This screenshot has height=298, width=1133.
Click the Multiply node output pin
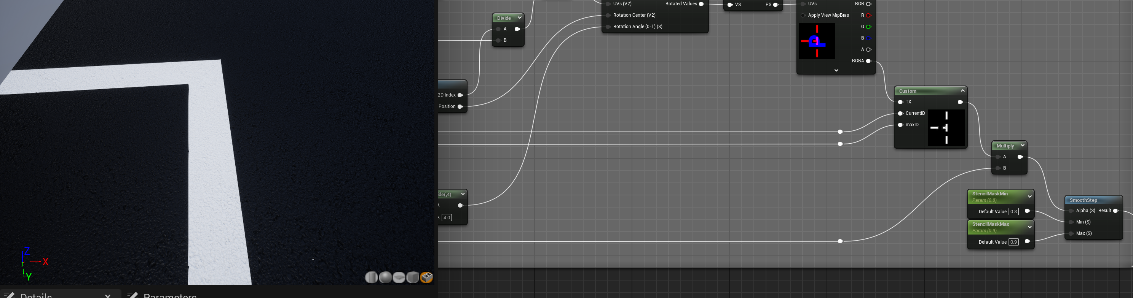1020,157
